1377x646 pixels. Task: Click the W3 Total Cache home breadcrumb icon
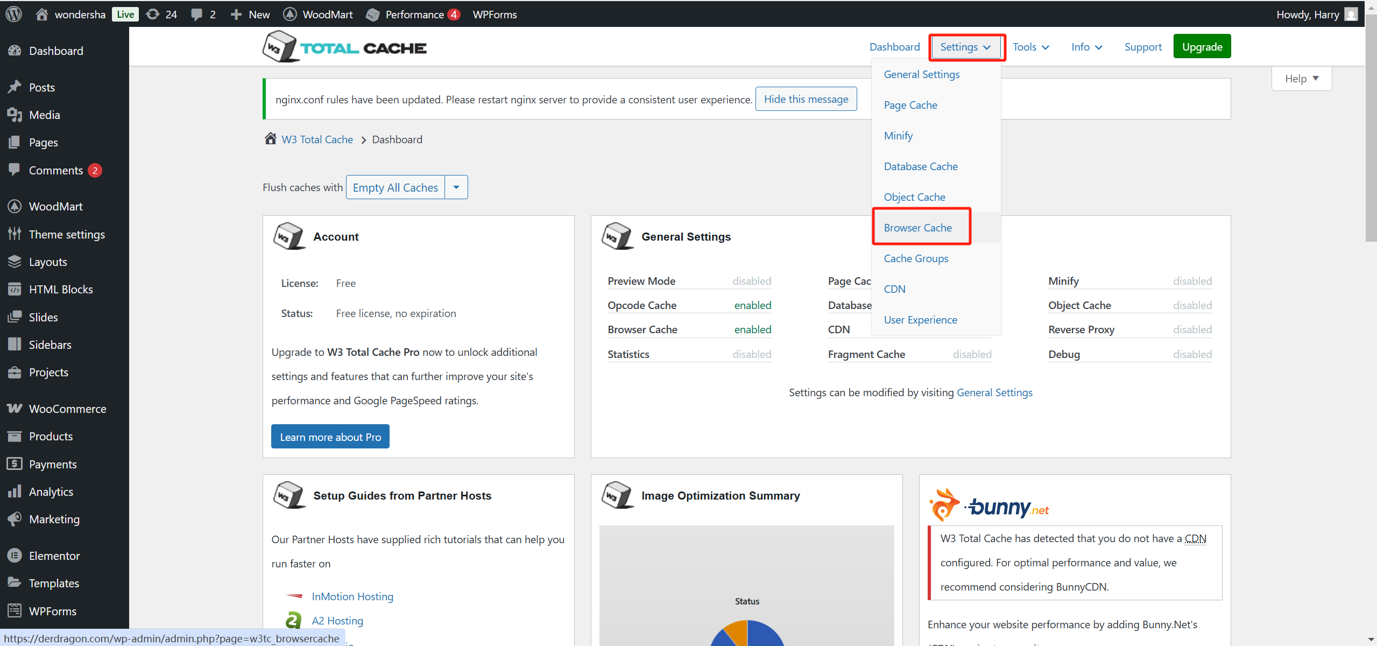(x=270, y=138)
